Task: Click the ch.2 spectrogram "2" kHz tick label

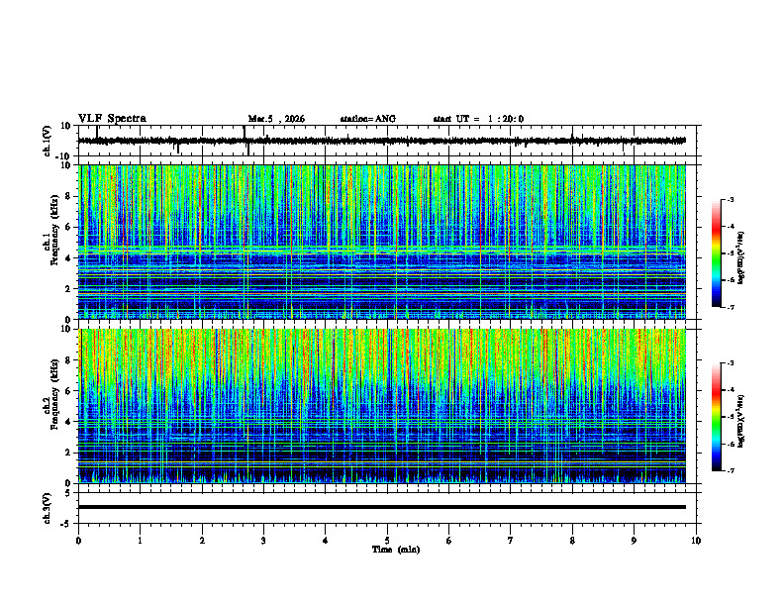Action: [69, 453]
